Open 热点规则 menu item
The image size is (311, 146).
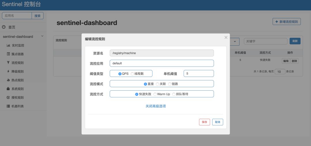click(x=18, y=80)
